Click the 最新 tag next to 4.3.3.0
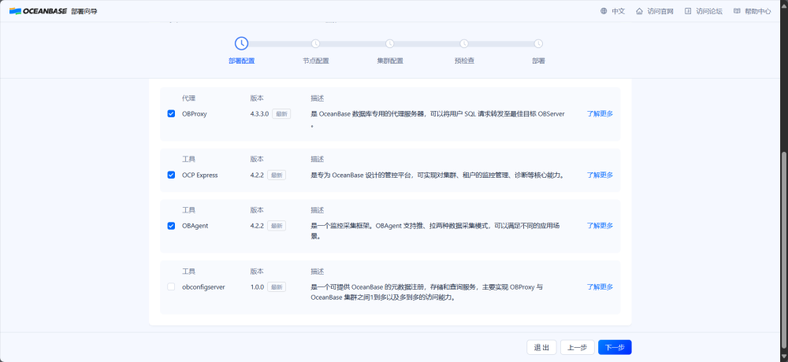Viewport: 788px width, 362px height. 281,114
